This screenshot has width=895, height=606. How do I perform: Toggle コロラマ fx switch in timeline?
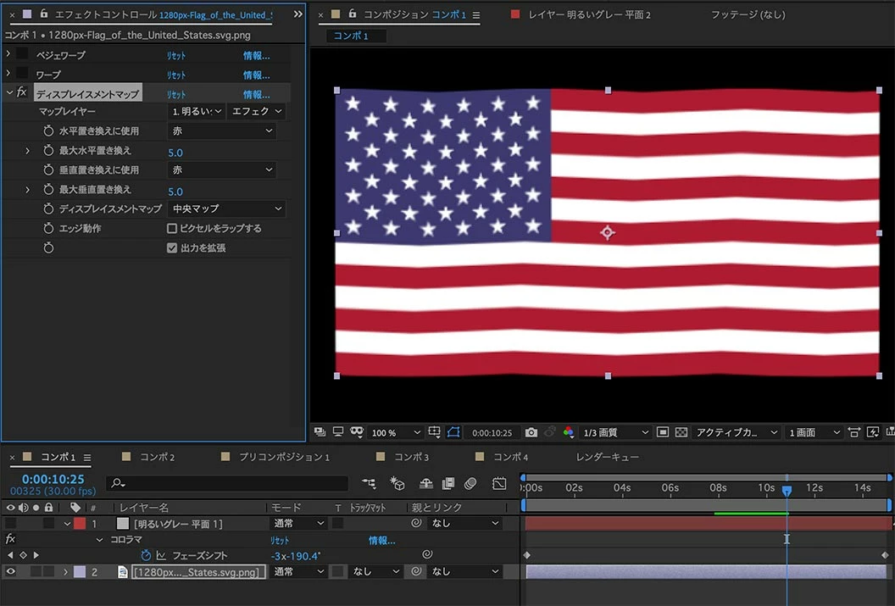[x=10, y=539]
